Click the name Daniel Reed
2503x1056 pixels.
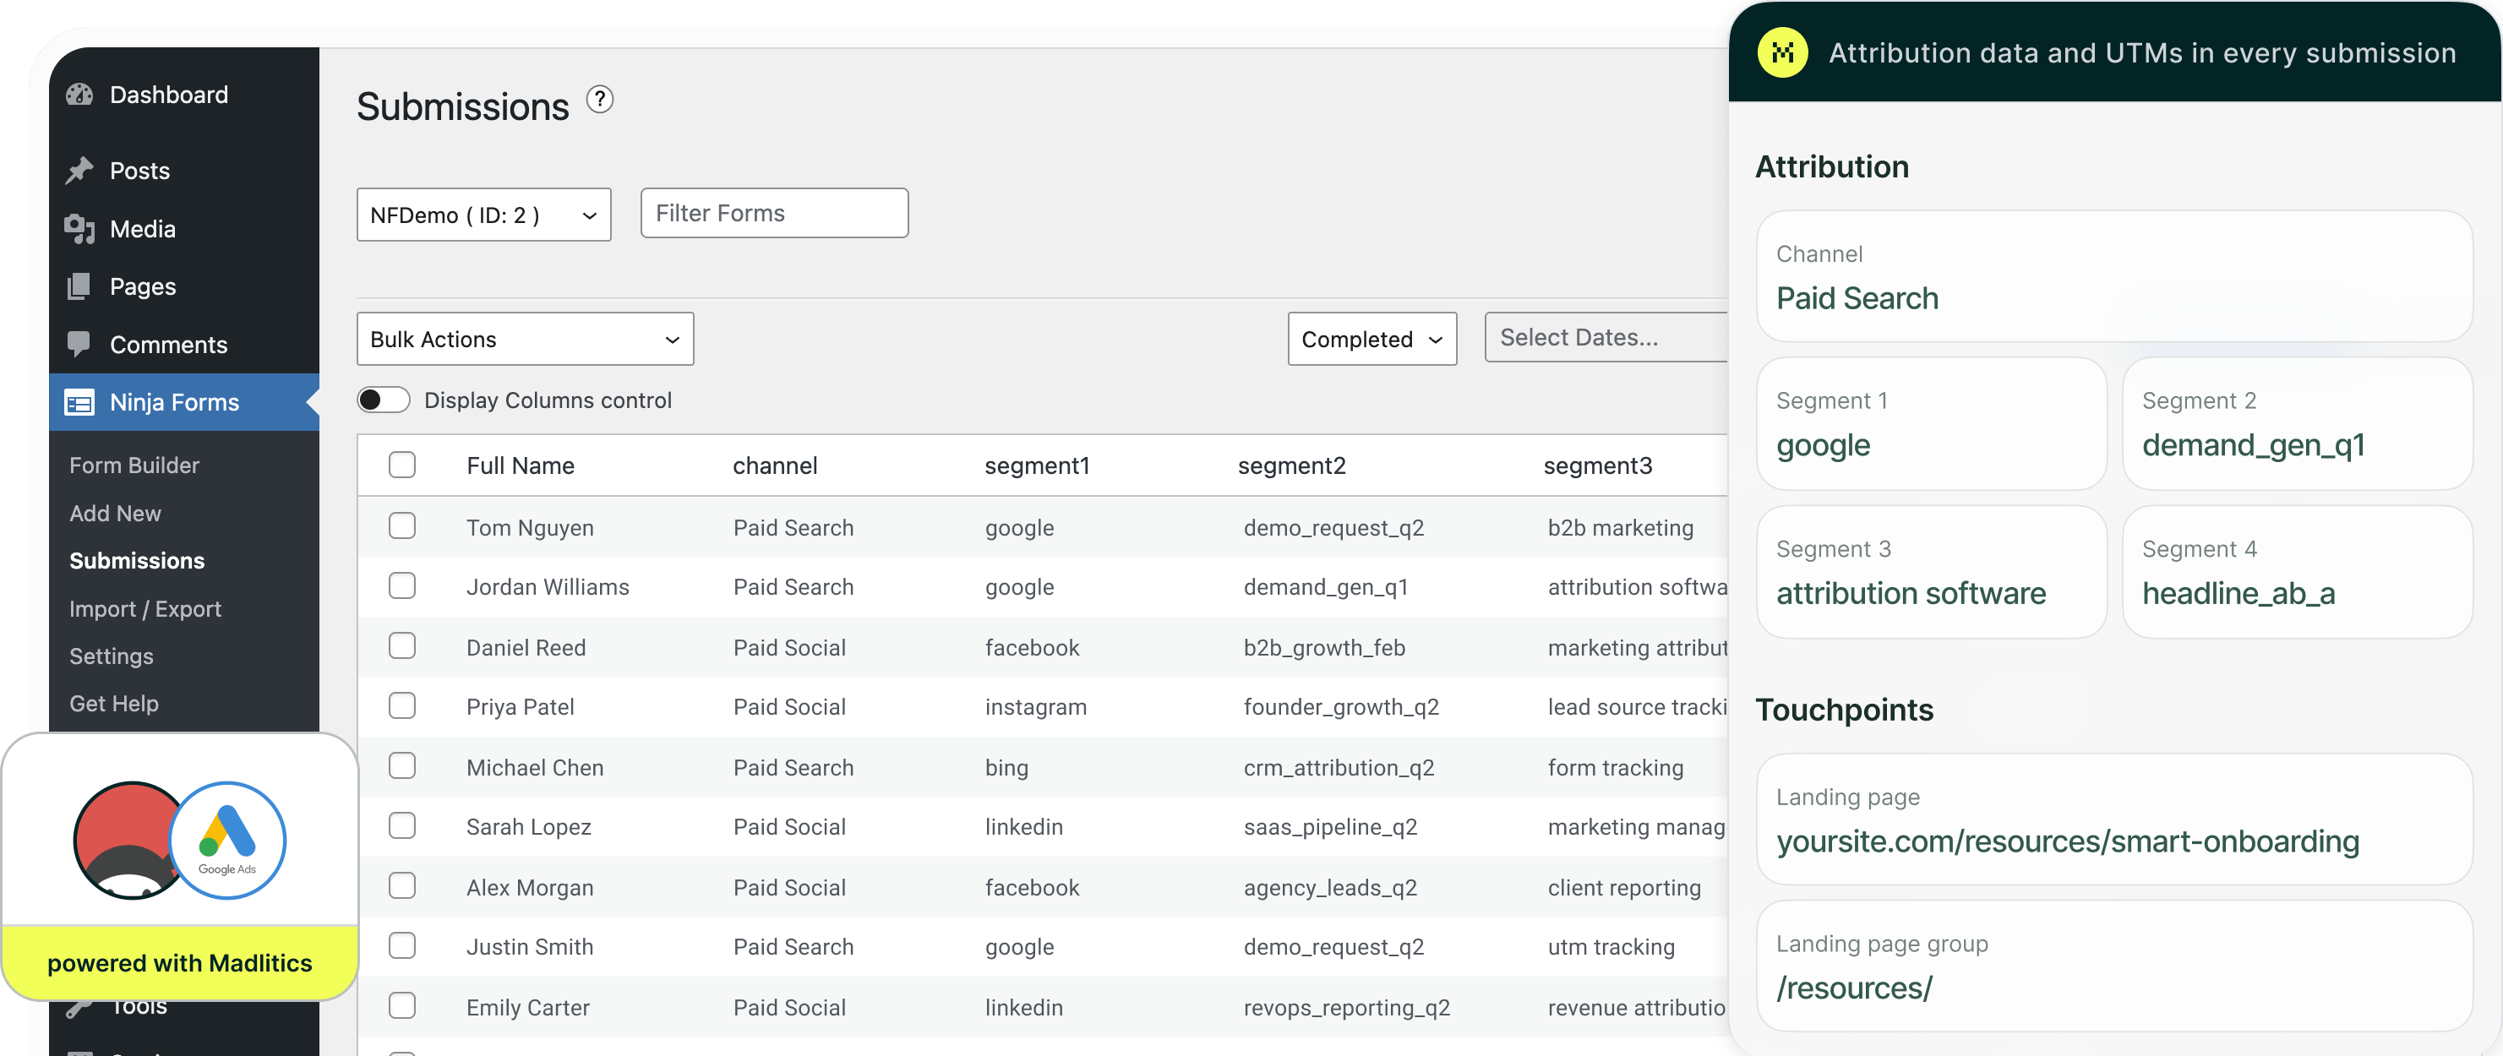tap(526, 647)
